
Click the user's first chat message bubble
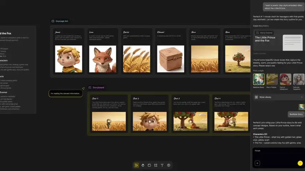click(x=283, y=7)
